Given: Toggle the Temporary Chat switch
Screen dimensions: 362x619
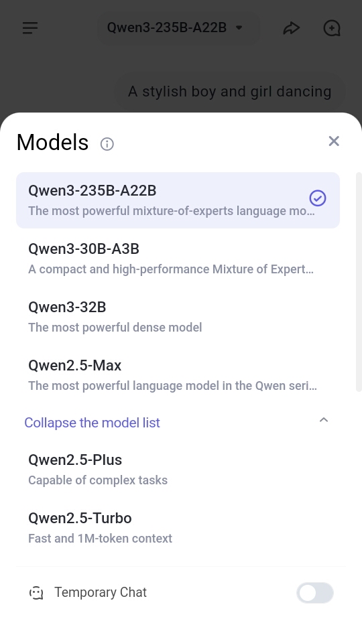Looking at the screenshot, I should (x=315, y=593).
